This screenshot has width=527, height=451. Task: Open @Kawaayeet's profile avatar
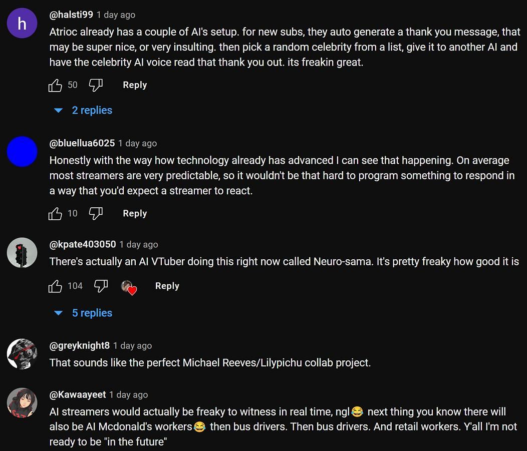(22, 403)
